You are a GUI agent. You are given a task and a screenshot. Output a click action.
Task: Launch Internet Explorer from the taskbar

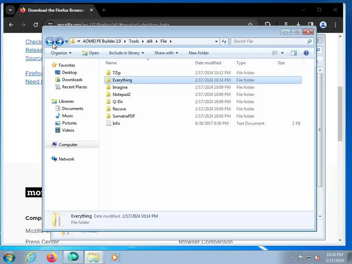pyautogui.click(x=31, y=257)
